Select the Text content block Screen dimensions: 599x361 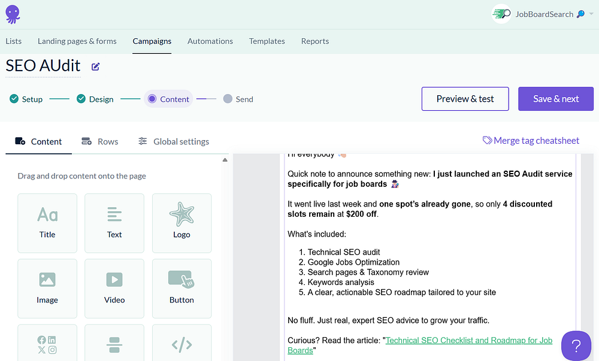[114, 223]
